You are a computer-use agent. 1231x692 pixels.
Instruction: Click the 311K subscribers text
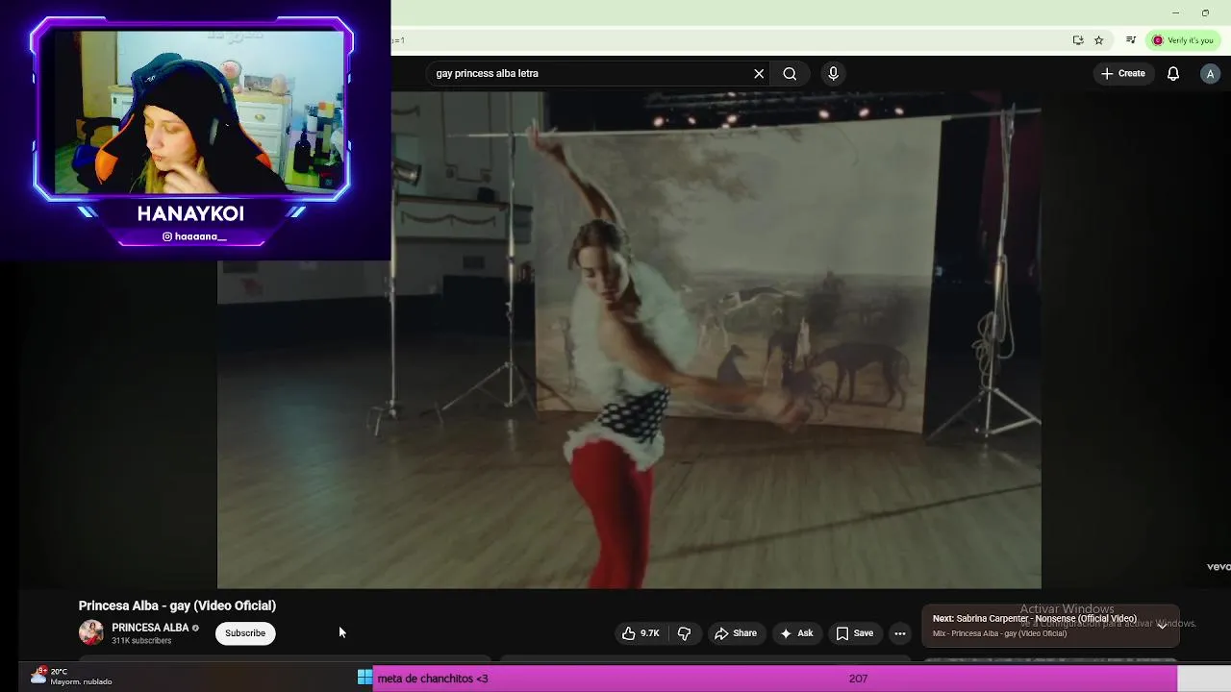tap(141, 641)
